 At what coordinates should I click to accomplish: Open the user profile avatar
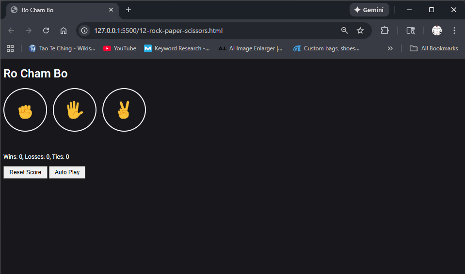(437, 30)
